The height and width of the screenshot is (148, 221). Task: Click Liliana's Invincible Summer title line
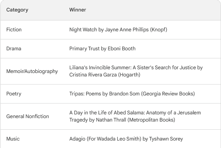[x=136, y=68]
